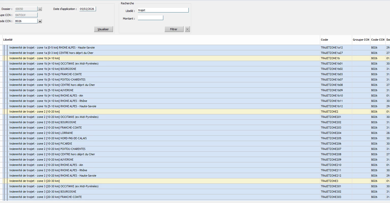
Task: Focus the Dossier field containing 00050
Action: point(26,9)
